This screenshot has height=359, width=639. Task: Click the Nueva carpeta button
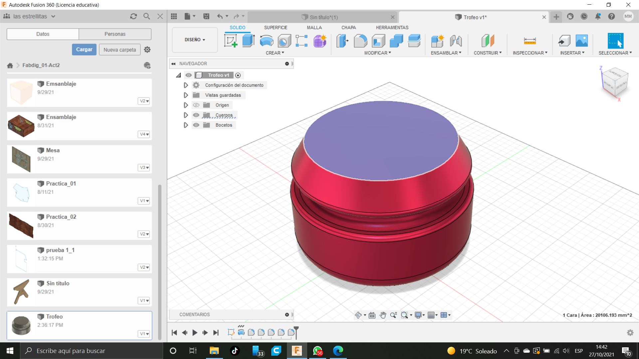click(x=119, y=50)
